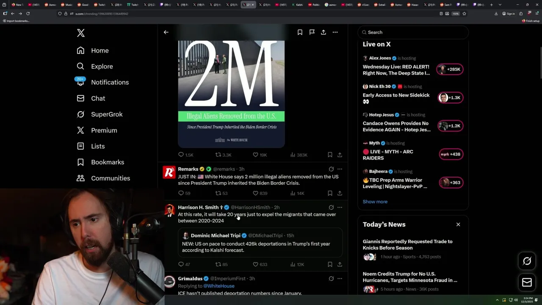Viewport: 542px width, 305px height.
Task: Open quoted Dominic Michael Tripi post
Action: pos(260,243)
